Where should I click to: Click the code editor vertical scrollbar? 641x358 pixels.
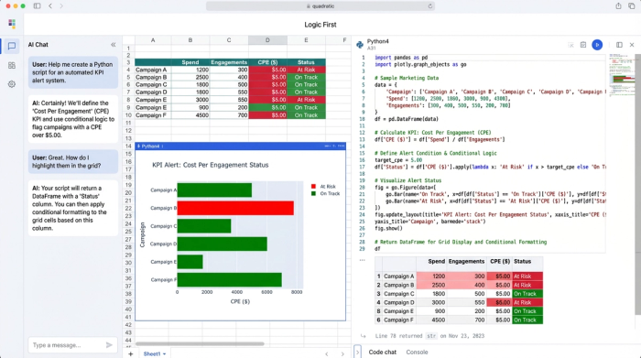637,184
